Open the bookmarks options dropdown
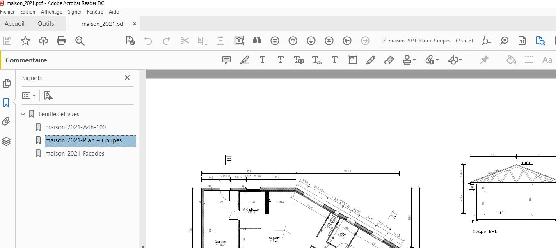 click(x=29, y=96)
